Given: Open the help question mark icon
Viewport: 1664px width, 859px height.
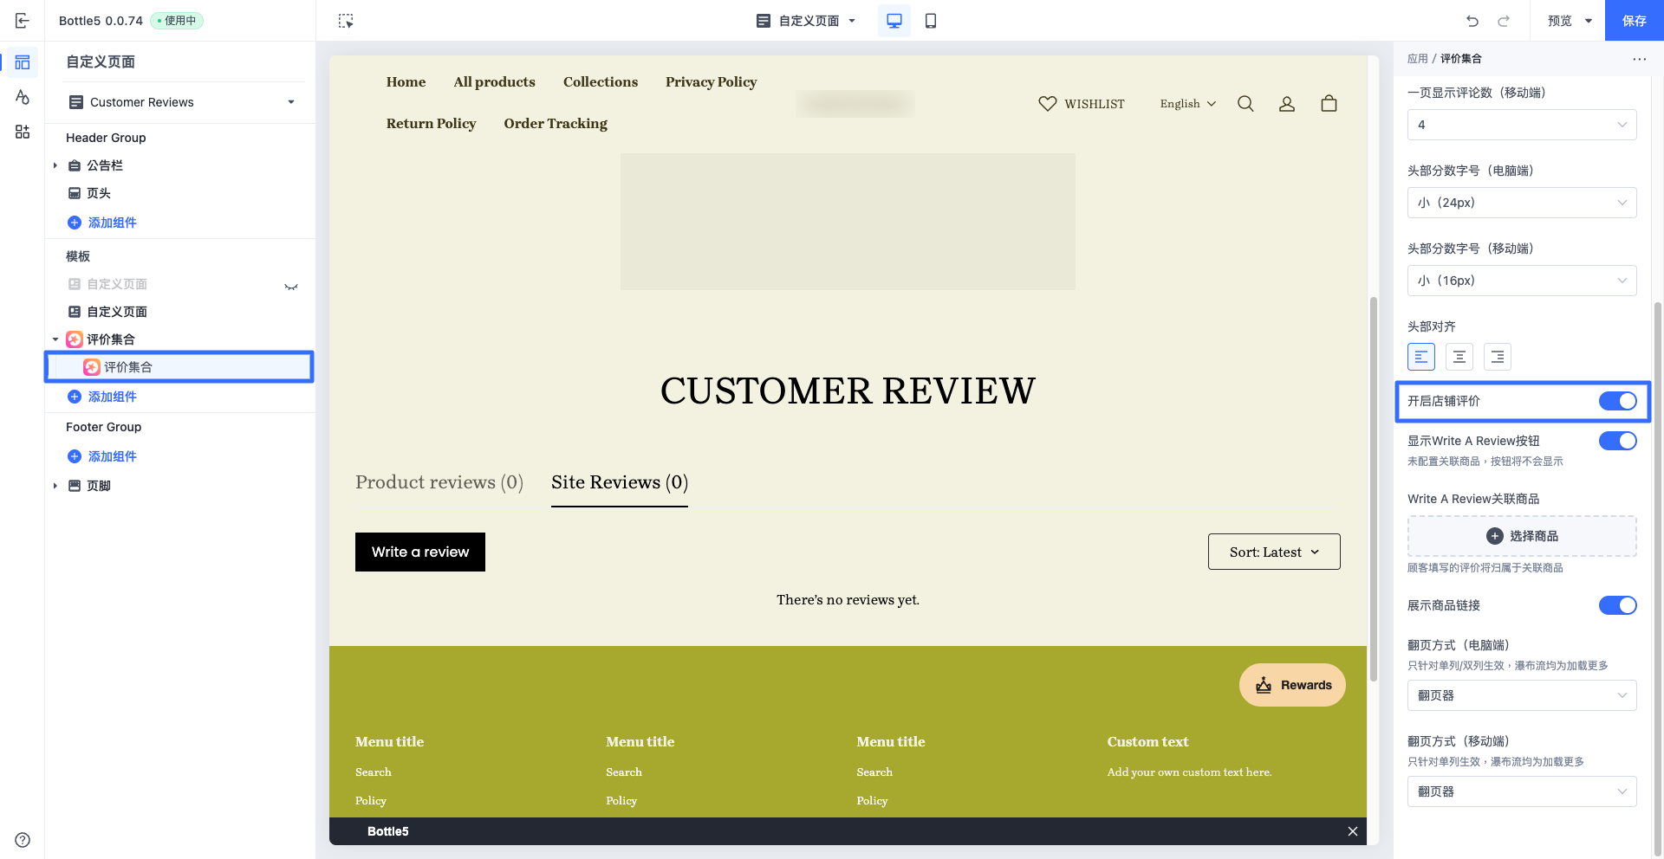Looking at the screenshot, I should coord(23,840).
